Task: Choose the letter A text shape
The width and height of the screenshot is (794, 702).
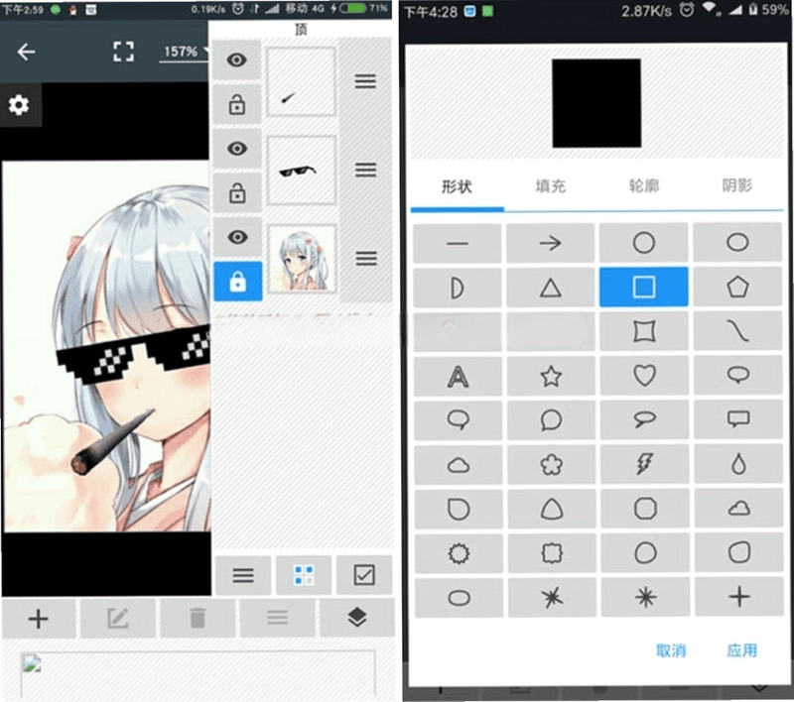Action: tap(458, 377)
